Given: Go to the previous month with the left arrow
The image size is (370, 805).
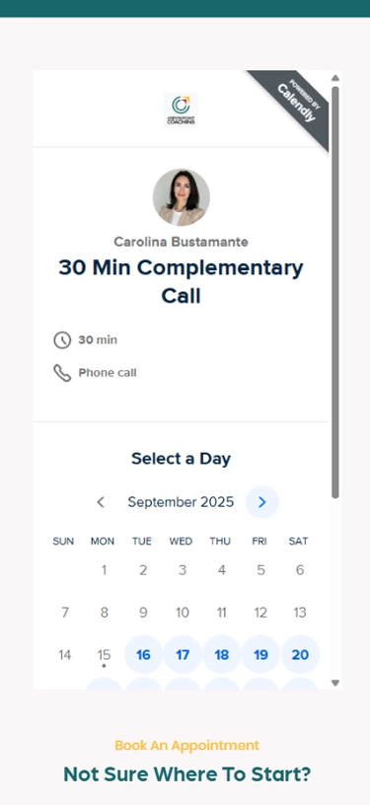Looking at the screenshot, I should [x=101, y=502].
